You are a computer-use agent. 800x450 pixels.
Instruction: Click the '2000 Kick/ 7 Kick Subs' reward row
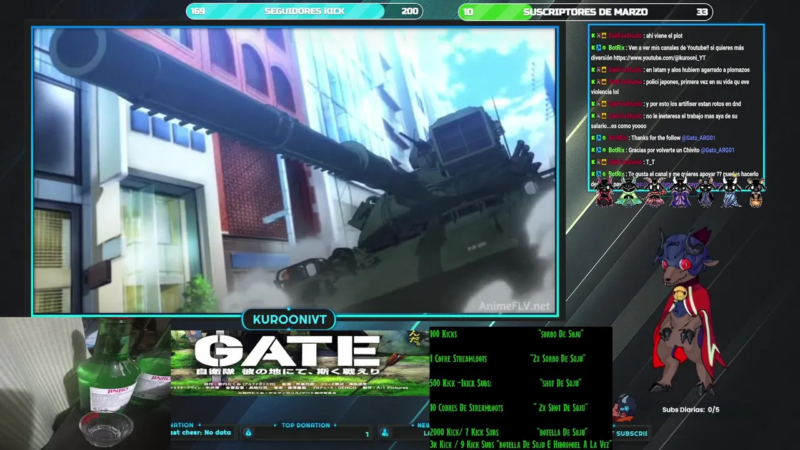(x=509, y=432)
